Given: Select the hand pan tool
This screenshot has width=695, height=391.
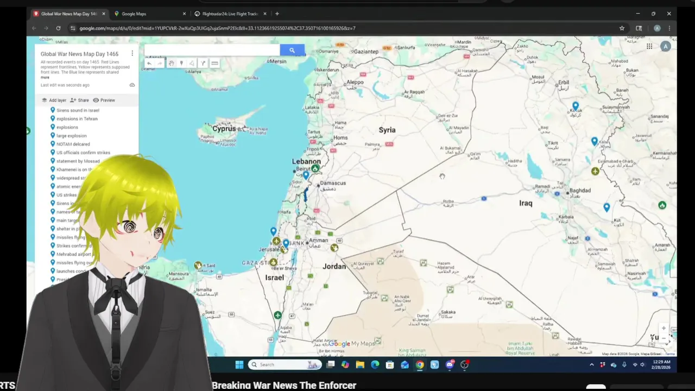Looking at the screenshot, I should click(171, 64).
